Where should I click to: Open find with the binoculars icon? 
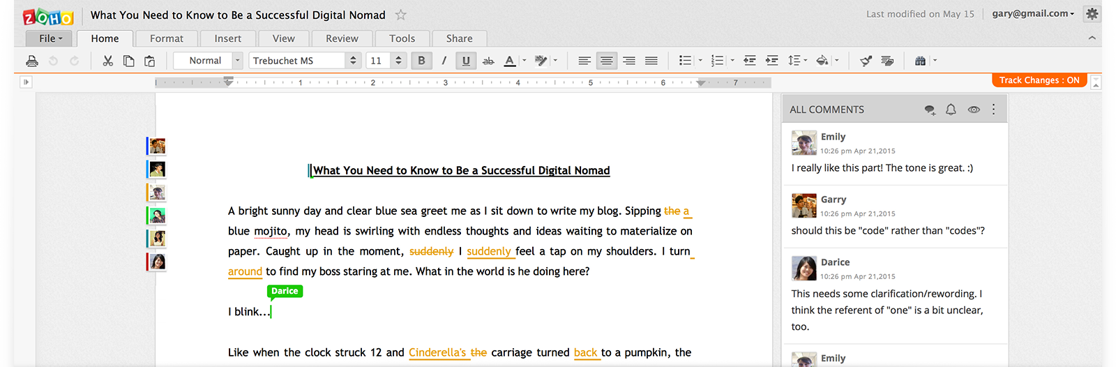click(x=920, y=61)
